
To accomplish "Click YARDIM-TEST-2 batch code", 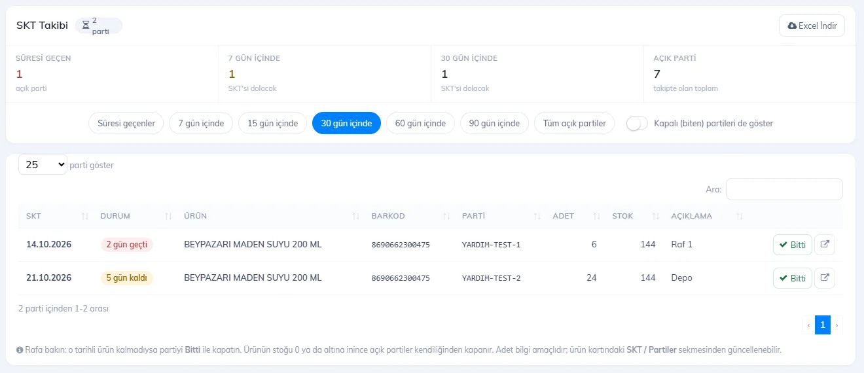I will pyautogui.click(x=492, y=278).
